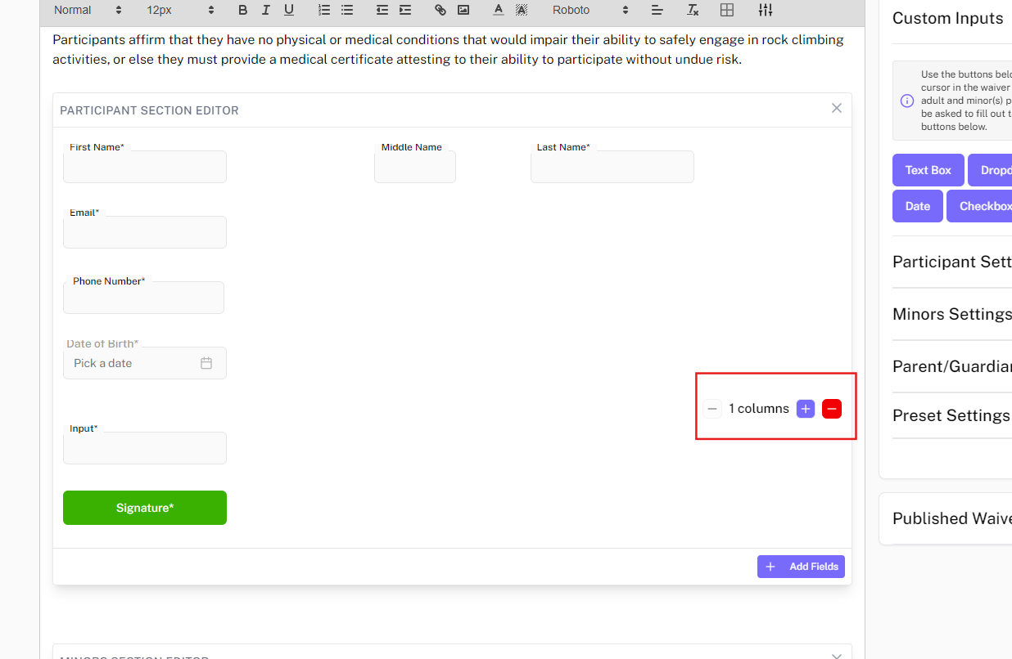Insert a table using the grid icon
The width and height of the screenshot is (1012, 659).
tap(726, 10)
